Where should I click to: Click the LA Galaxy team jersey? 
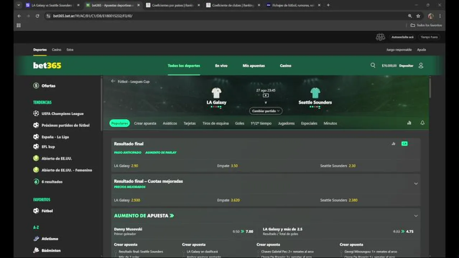216,93
